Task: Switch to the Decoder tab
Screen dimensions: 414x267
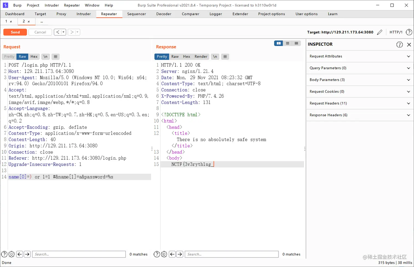Action: point(164,14)
